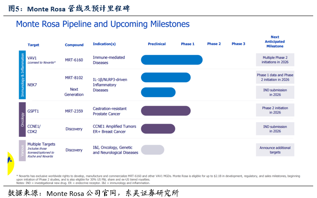Click the VAV1 target label
317x198 pixels.
[x=33, y=57]
